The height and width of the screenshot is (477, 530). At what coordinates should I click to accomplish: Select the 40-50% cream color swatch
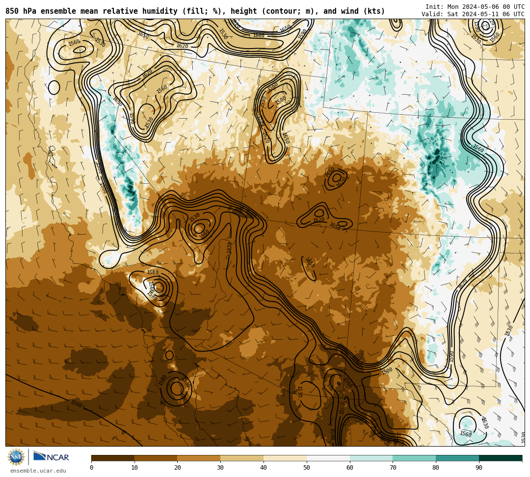pos(285,458)
